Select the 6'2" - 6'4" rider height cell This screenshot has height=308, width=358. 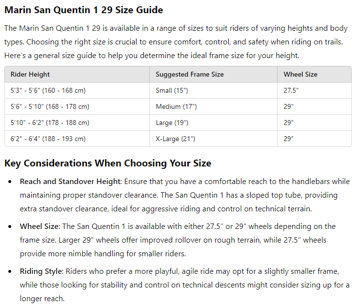click(48, 139)
